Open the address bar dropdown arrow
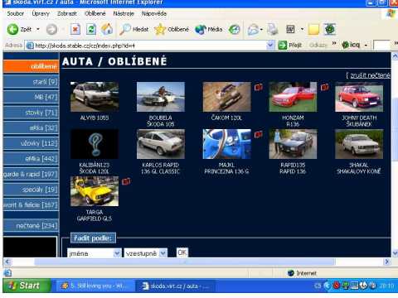398x298 pixels. (x=270, y=46)
